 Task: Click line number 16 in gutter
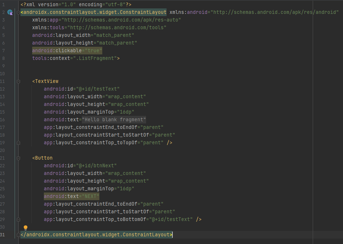click(x=3, y=119)
